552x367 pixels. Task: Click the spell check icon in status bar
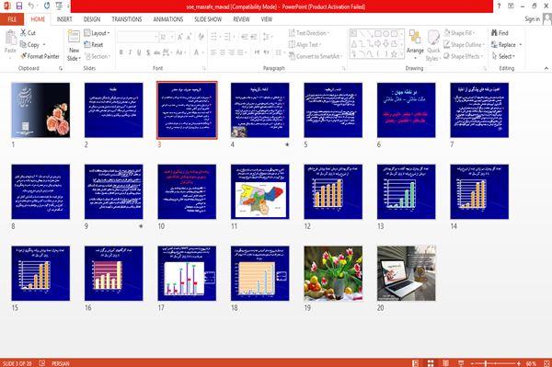tap(42, 363)
